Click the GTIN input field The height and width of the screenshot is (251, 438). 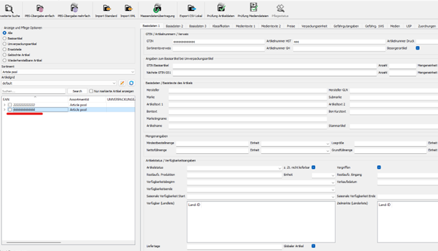219,42
